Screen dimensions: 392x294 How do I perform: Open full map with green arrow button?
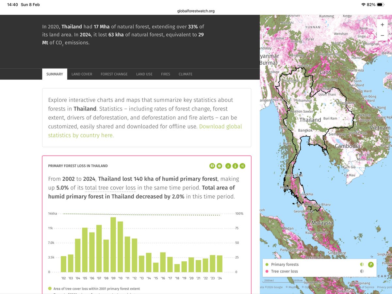371,265
